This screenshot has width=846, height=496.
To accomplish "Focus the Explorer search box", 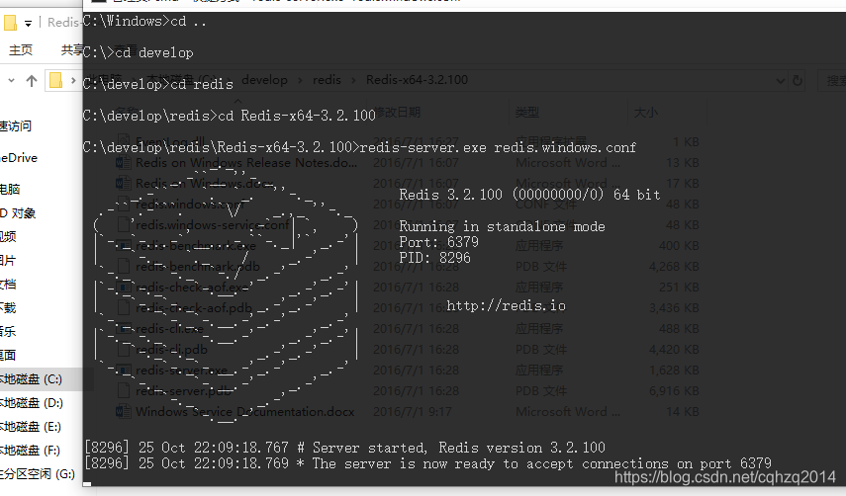I will click(x=834, y=81).
